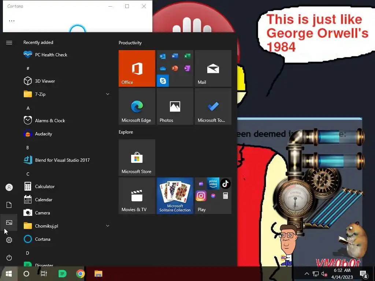This screenshot has height=281, width=375.
Task: Open PC Health Check app
Action: [x=67, y=55]
